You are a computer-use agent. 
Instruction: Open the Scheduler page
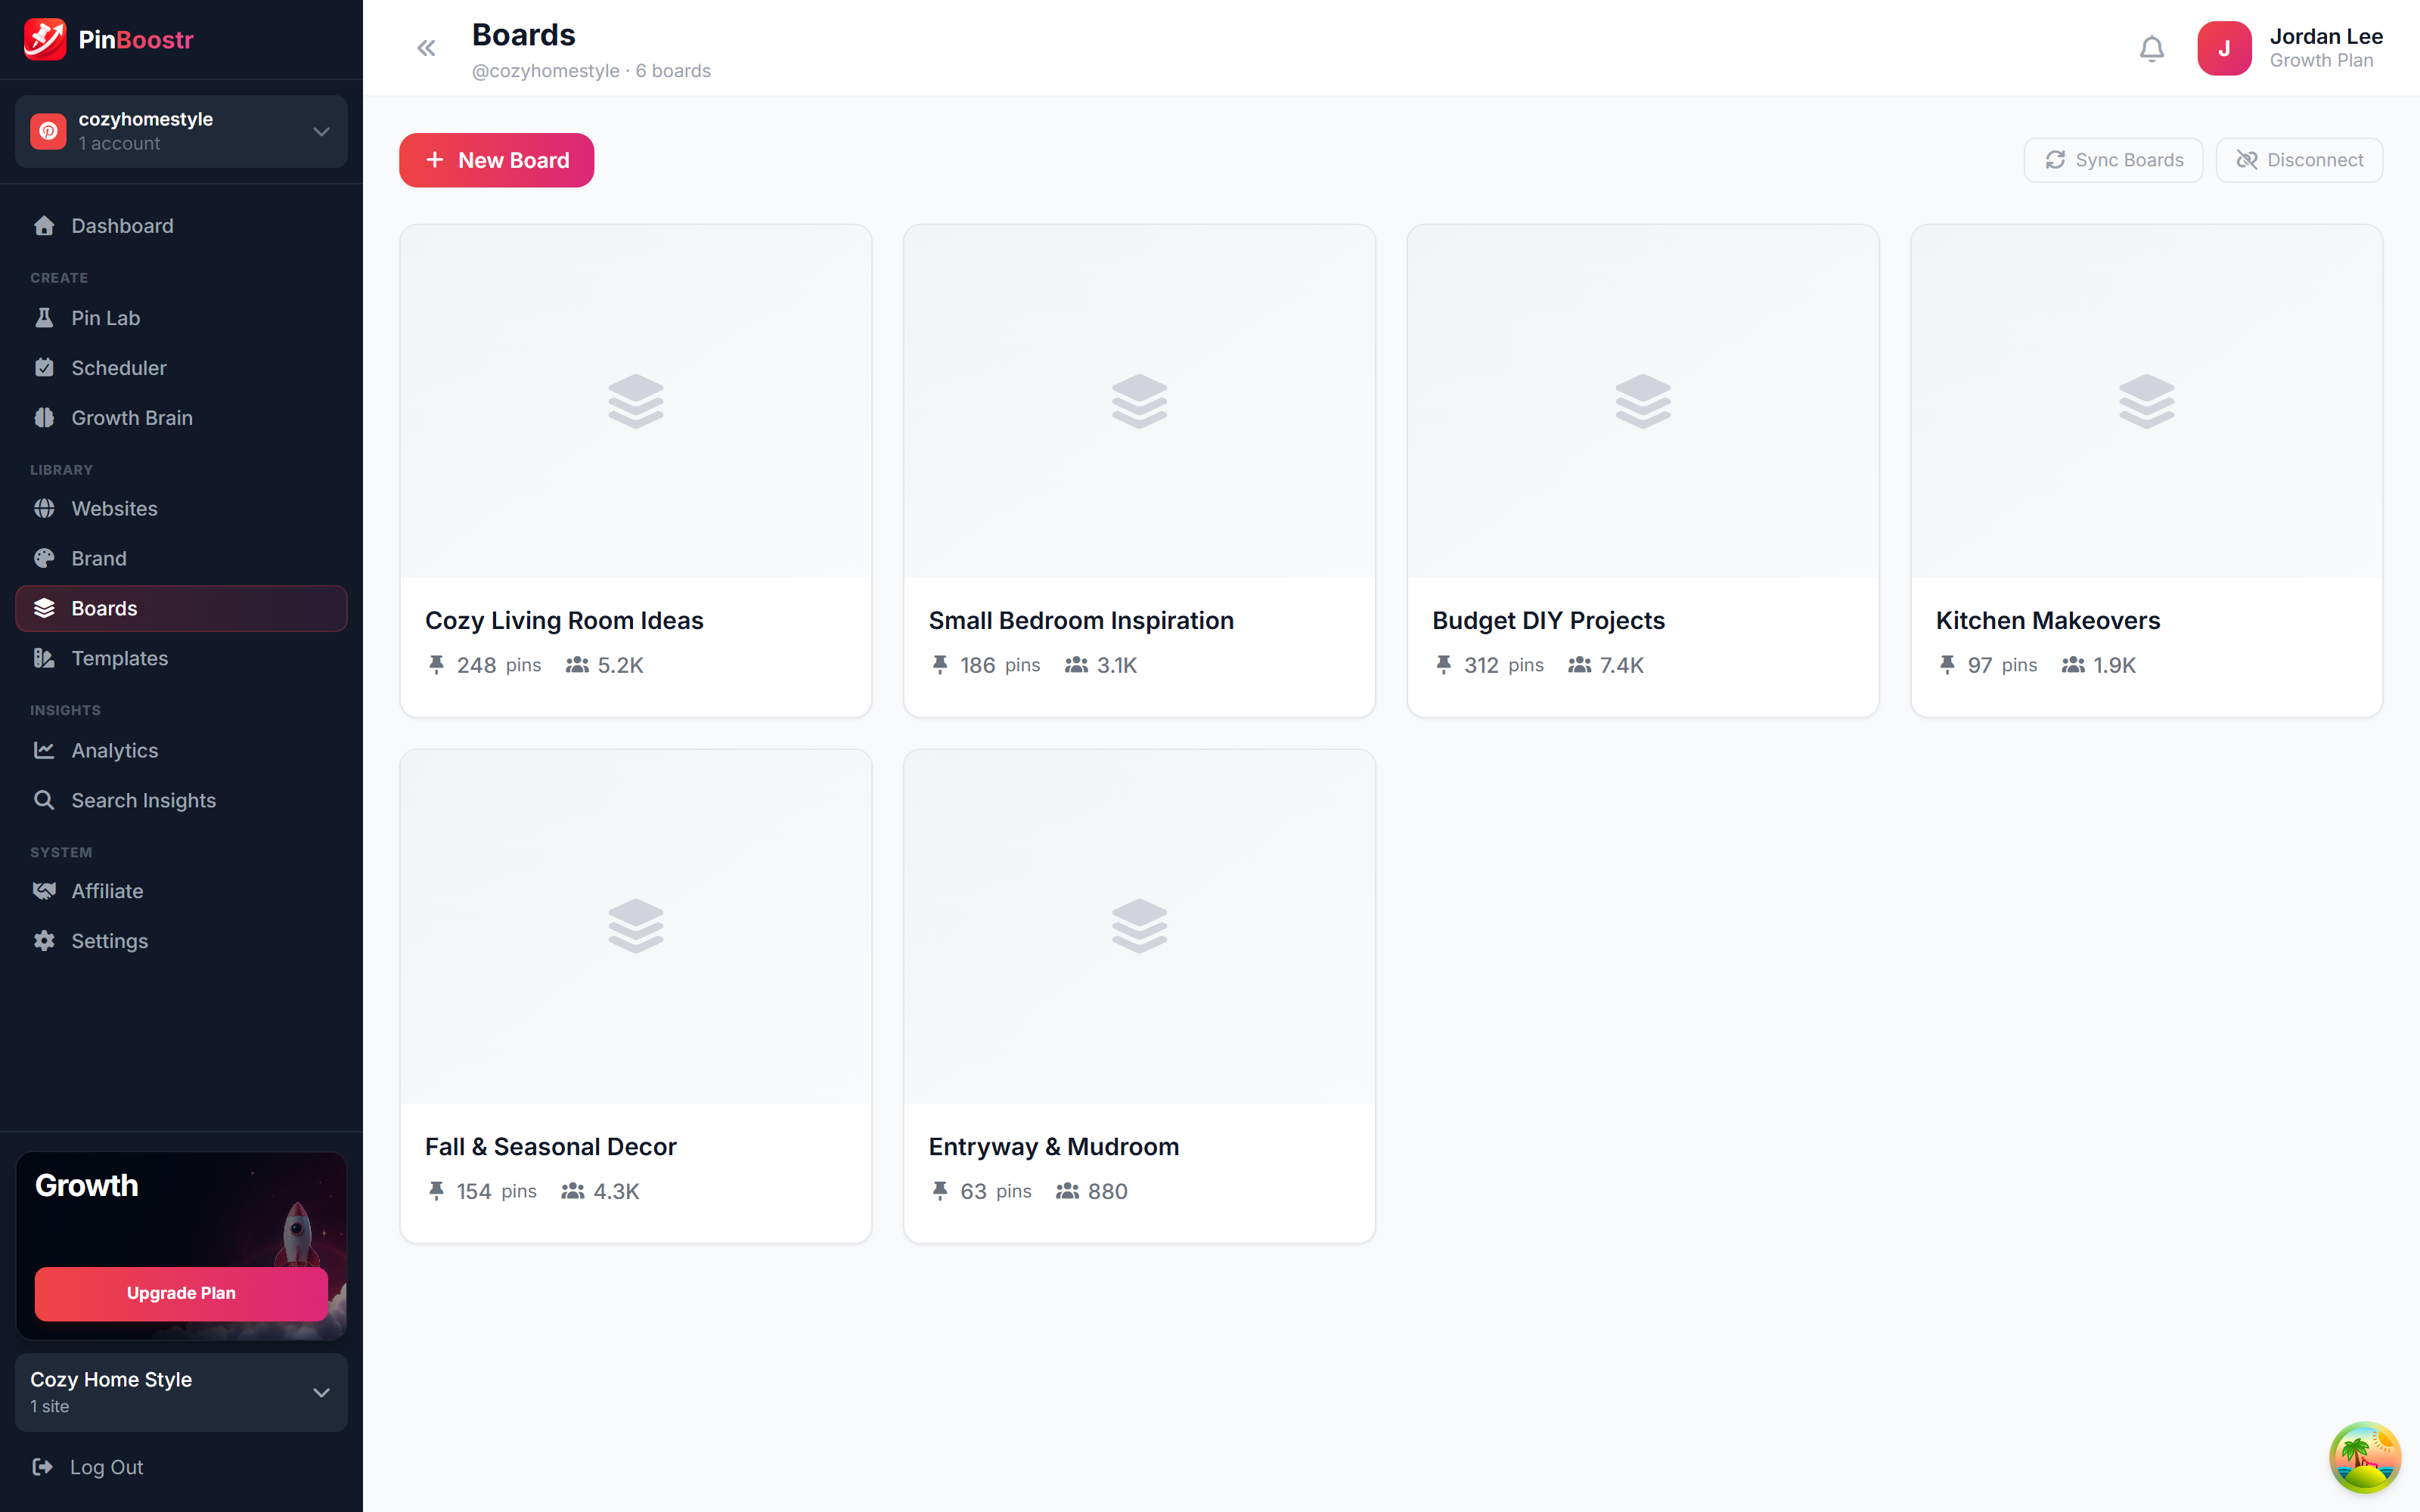181,368
